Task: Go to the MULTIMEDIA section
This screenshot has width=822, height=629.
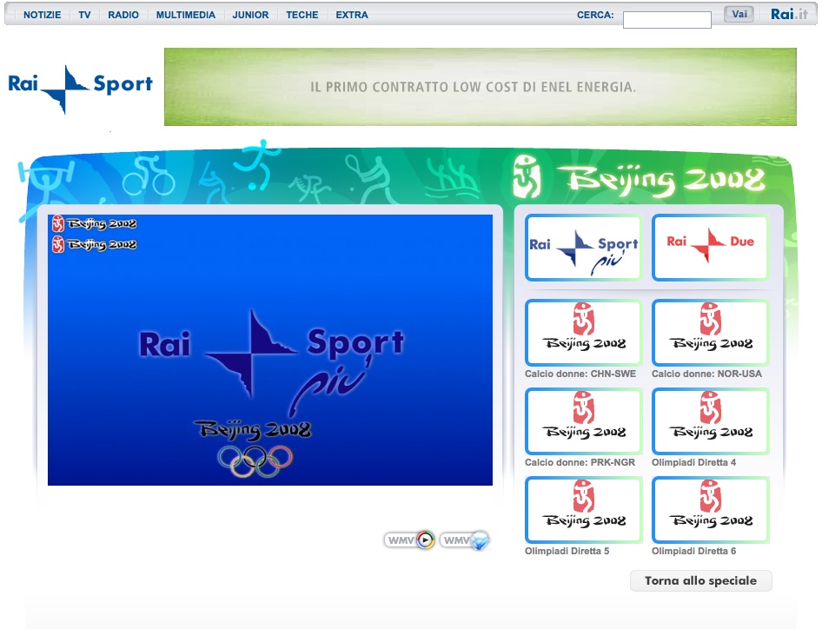Action: (186, 15)
